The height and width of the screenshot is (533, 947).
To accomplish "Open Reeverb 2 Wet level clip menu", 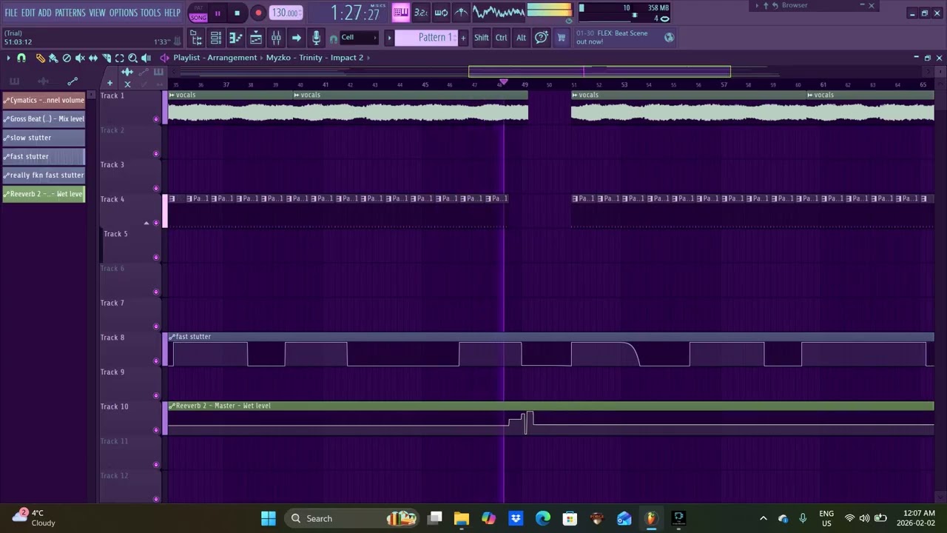I will [x=172, y=406].
